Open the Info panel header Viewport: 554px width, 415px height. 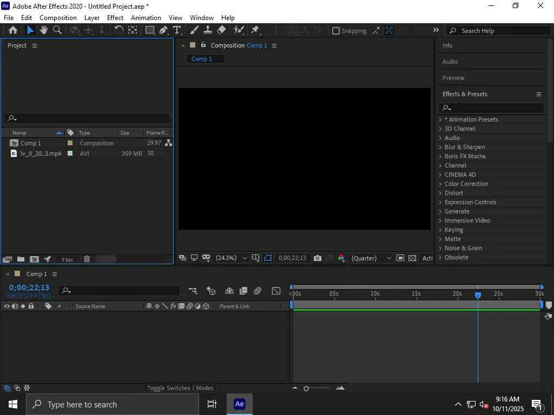pyautogui.click(x=447, y=45)
